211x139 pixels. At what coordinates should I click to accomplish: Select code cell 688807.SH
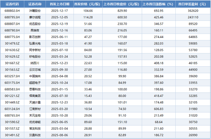(12, 24)
